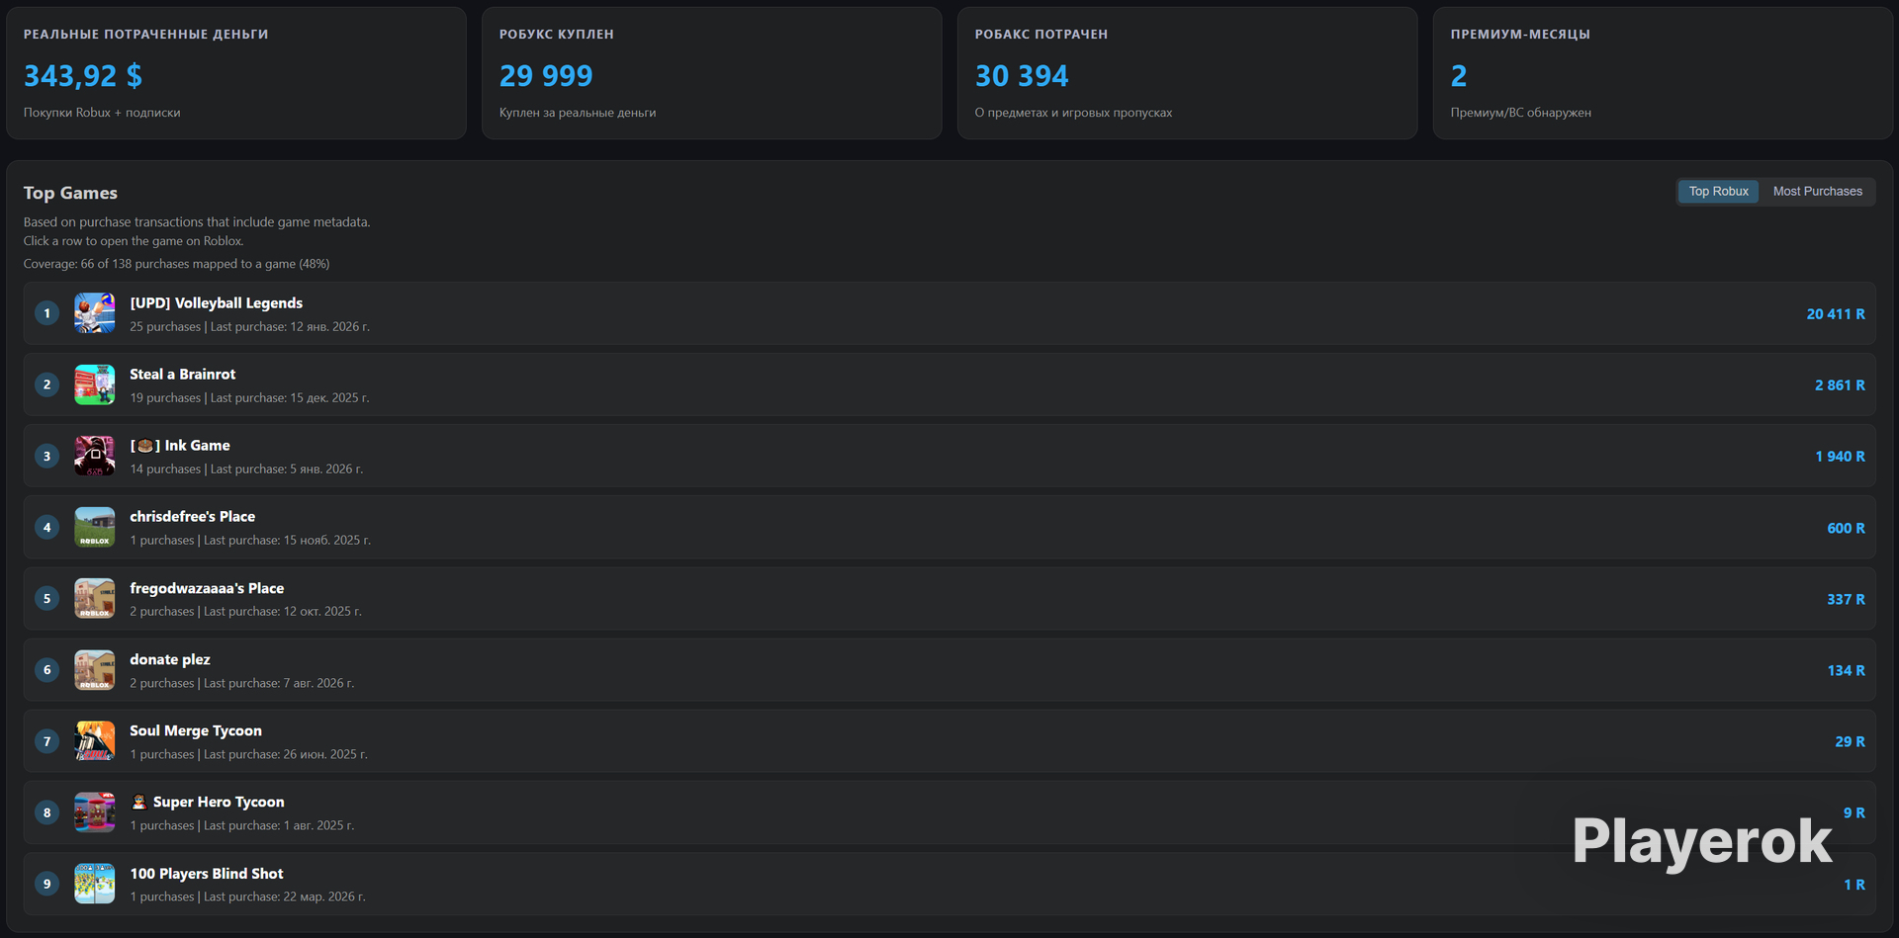Open the Soul Merge Tycoon icon

[95, 741]
